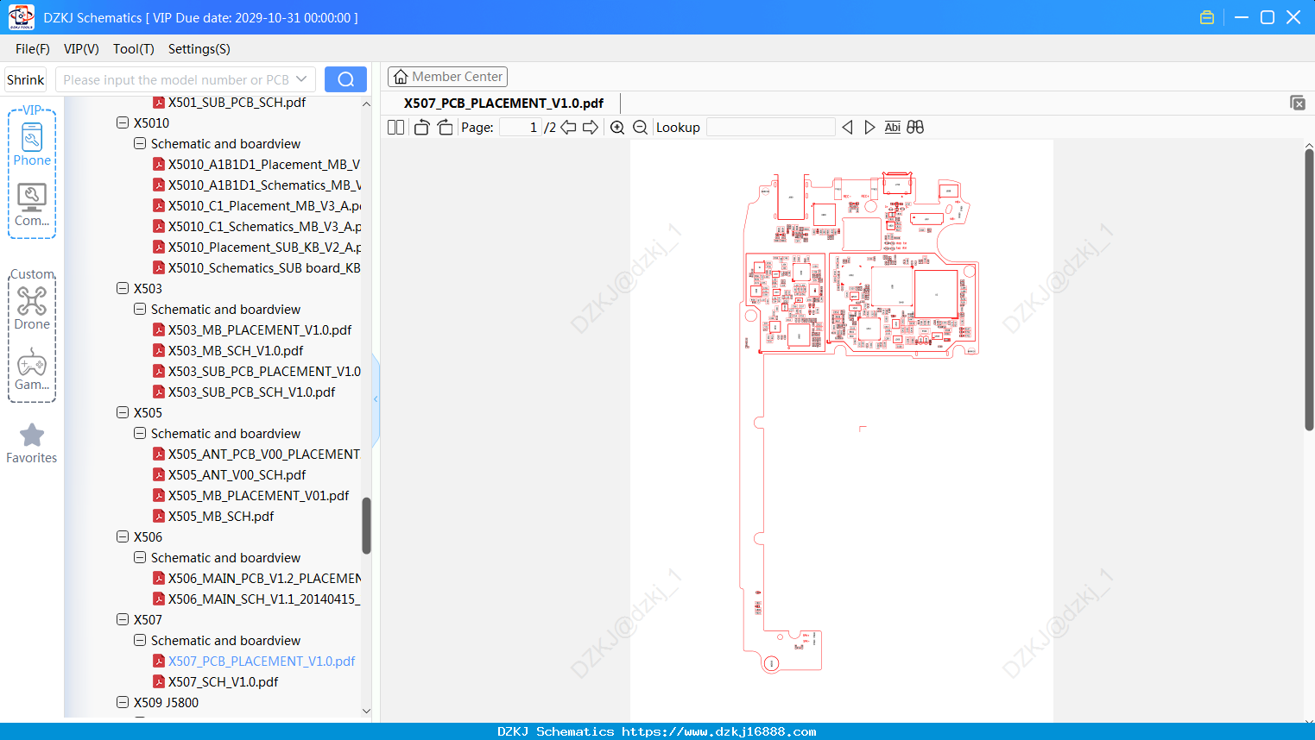This screenshot has width=1315, height=740.
Task: Select X506_MAIN_SCH_V1.1_20140415 file
Action: pyautogui.click(x=256, y=599)
